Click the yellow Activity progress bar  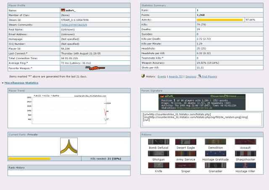pos(220,20)
